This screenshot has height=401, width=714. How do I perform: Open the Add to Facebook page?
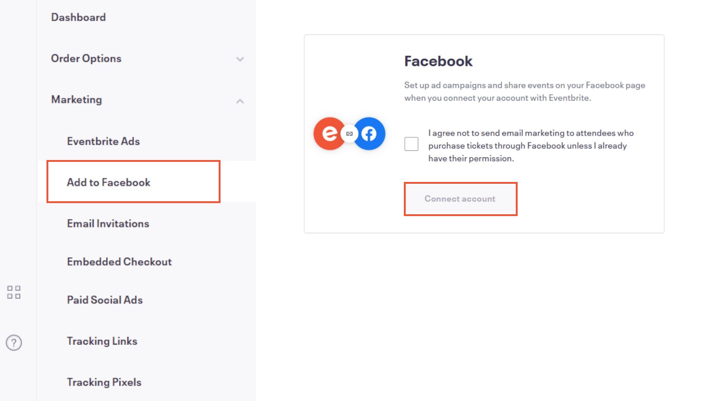coord(109,182)
